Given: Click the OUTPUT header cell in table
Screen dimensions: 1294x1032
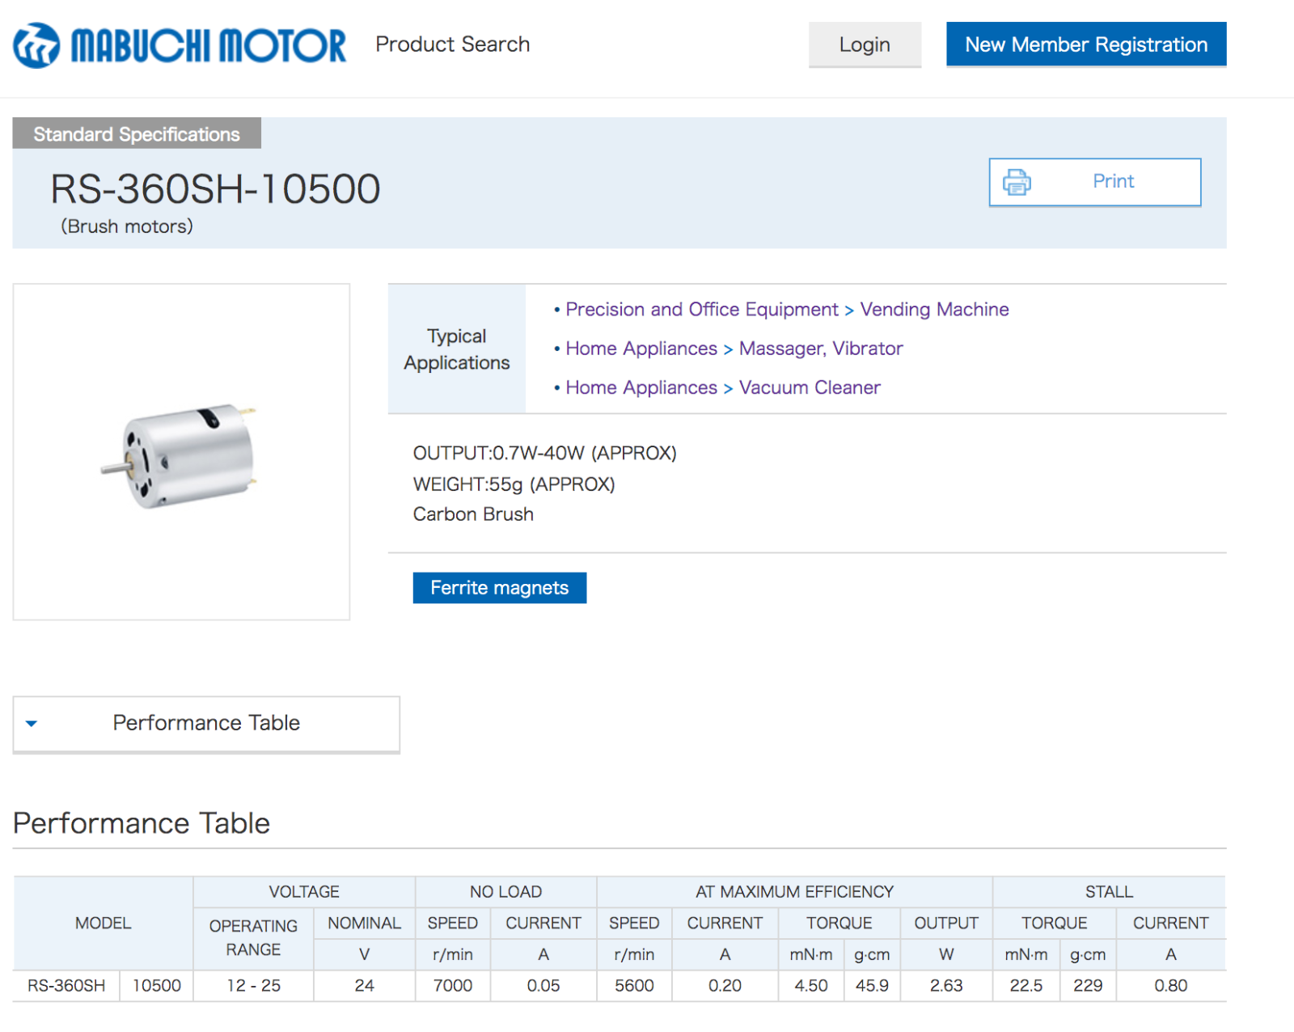Looking at the screenshot, I should (946, 924).
